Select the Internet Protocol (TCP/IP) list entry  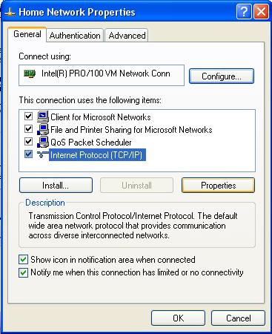(97, 155)
